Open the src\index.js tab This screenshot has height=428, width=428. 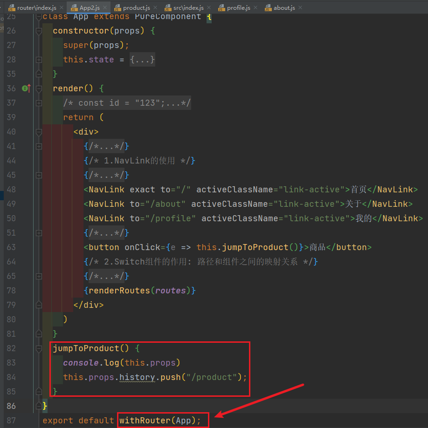(x=188, y=7)
